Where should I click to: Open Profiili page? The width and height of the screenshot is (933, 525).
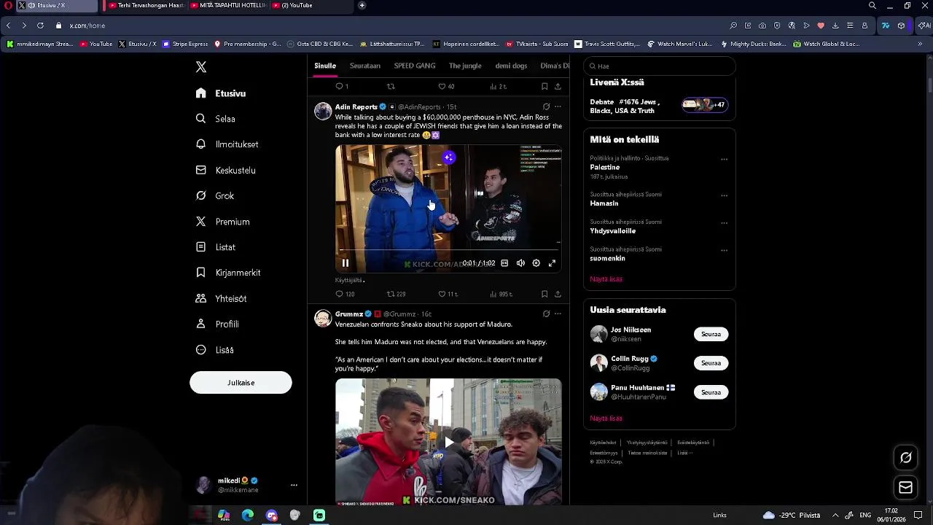coord(217,324)
